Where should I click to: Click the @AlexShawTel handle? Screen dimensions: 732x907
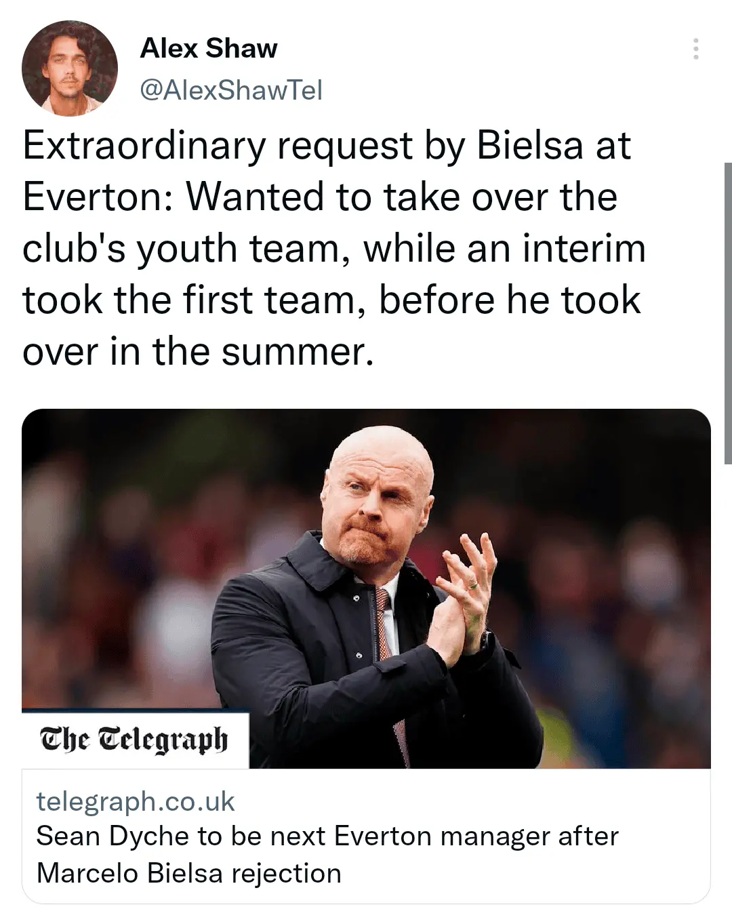click(x=231, y=90)
